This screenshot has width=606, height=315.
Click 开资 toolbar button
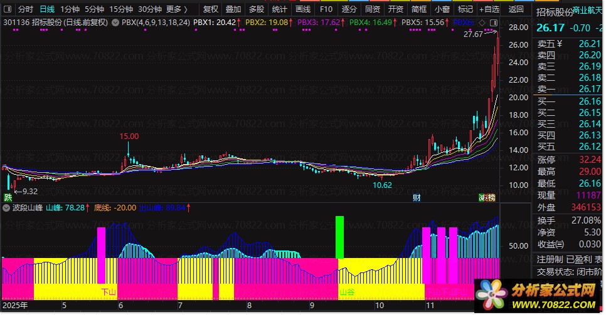[x=395, y=9]
